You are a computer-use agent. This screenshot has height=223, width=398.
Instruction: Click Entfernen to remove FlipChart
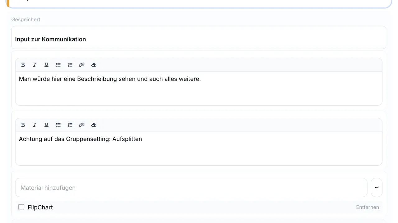[367, 207]
